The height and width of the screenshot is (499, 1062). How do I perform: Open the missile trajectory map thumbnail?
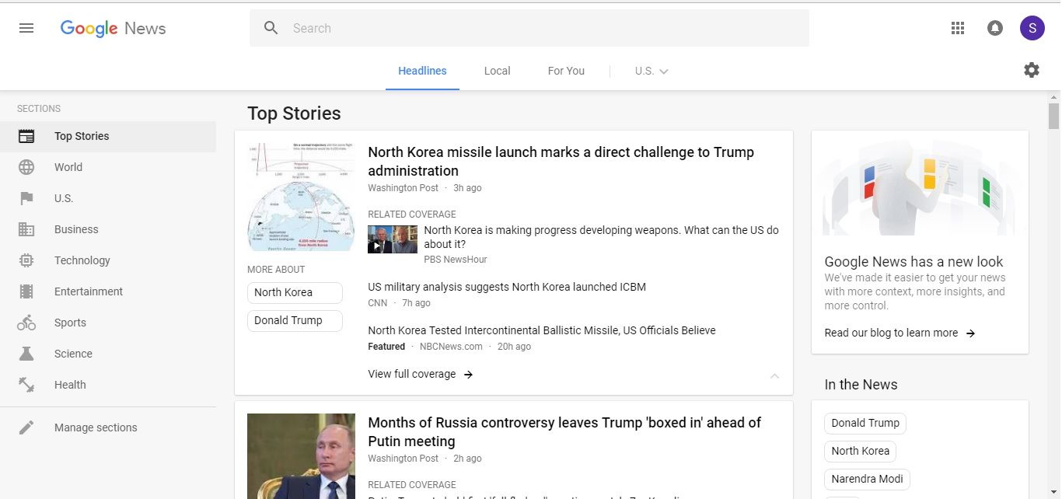pos(301,197)
